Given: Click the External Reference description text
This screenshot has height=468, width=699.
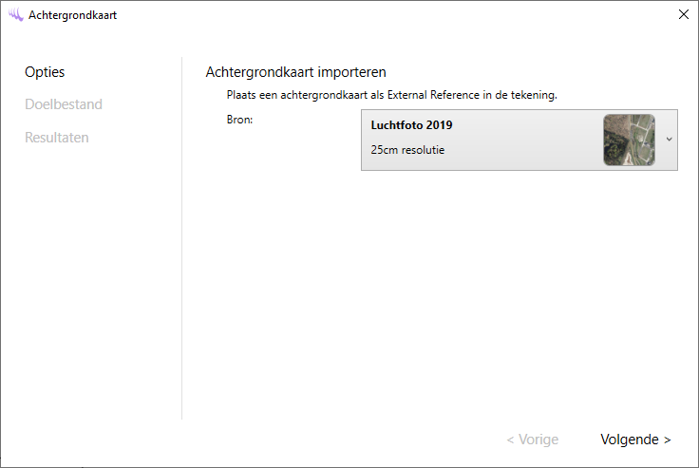Looking at the screenshot, I should [x=391, y=95].
